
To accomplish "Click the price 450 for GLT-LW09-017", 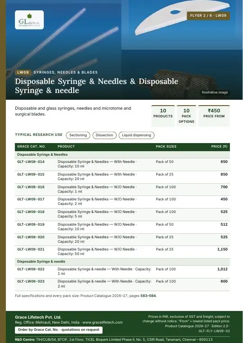I will [x=224, y=199].
